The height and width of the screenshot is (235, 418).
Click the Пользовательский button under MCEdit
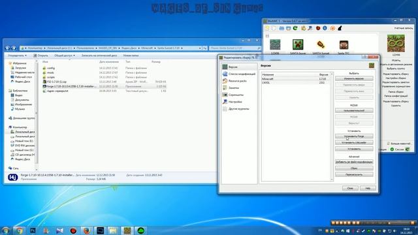pyautogui.click(x=354, y=110)
